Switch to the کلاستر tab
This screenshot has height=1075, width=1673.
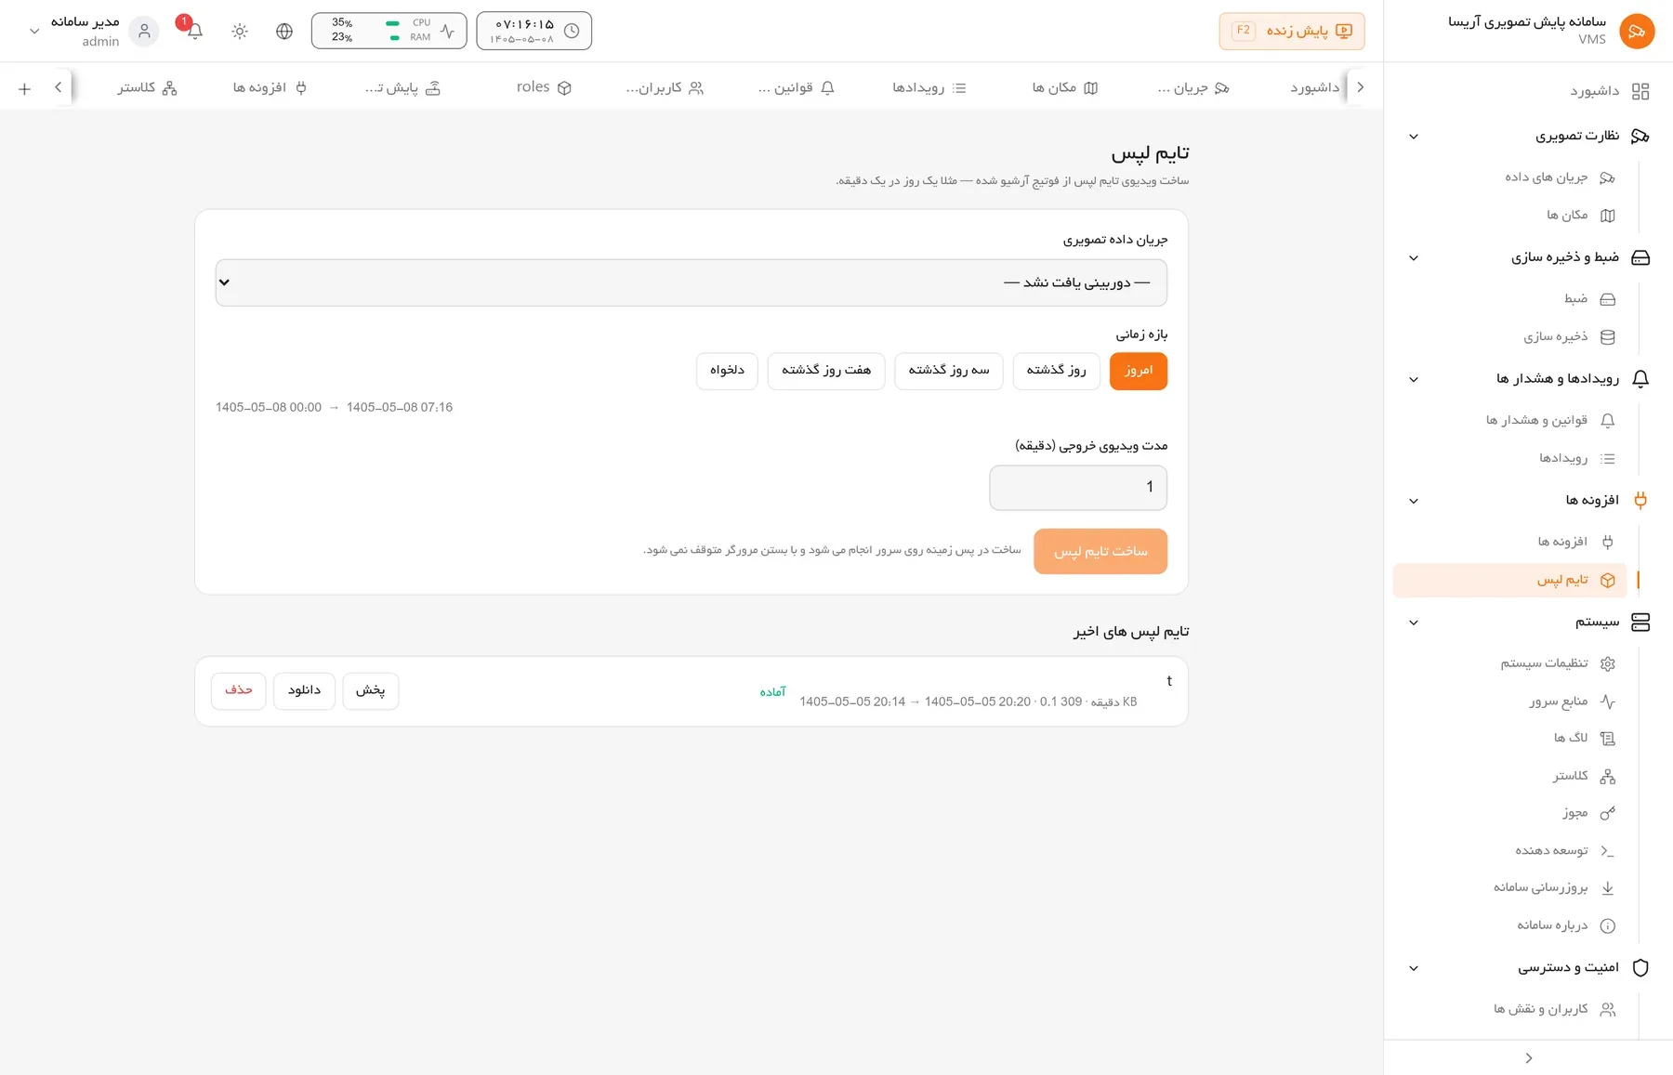[x=147, y=87]
